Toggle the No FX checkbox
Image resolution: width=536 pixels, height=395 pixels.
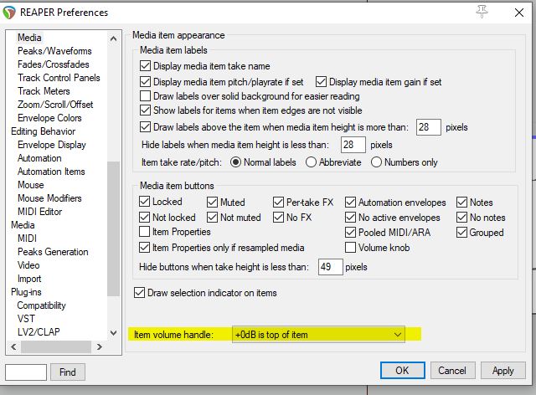click(x=278, y=217)
